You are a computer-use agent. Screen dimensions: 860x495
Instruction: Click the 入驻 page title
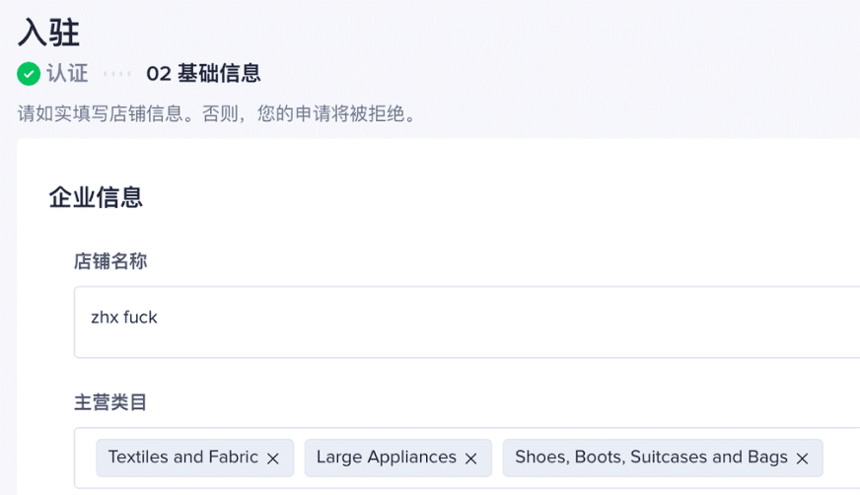48,33
